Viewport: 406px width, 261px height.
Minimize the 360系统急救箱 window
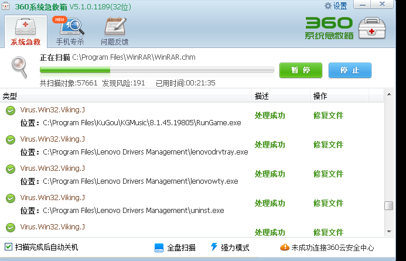pos(363,5)
